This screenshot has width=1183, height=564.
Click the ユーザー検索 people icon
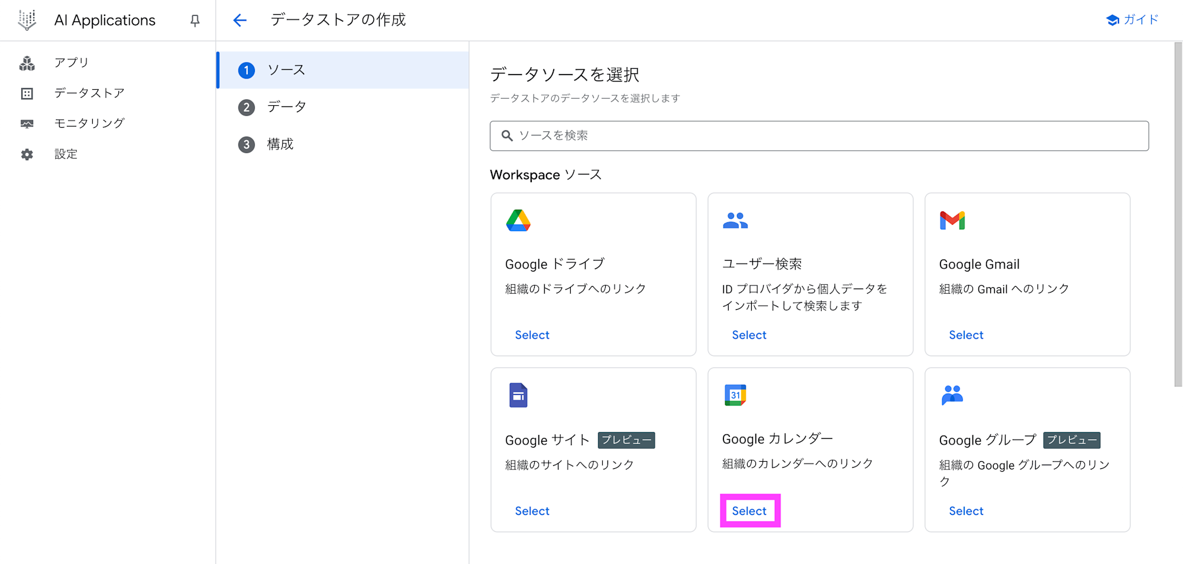[x=735, y=221]
